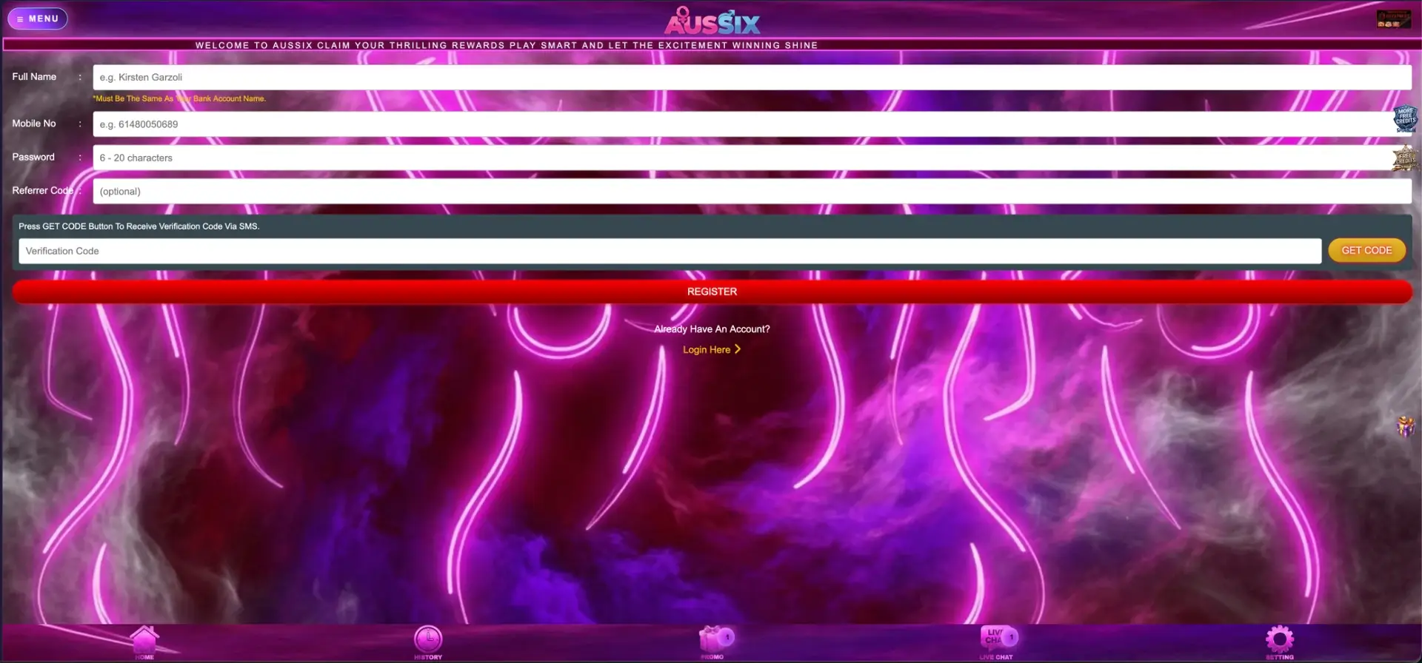
Task: Open the blue More Free Credits badge
Action: (1405, 118)
